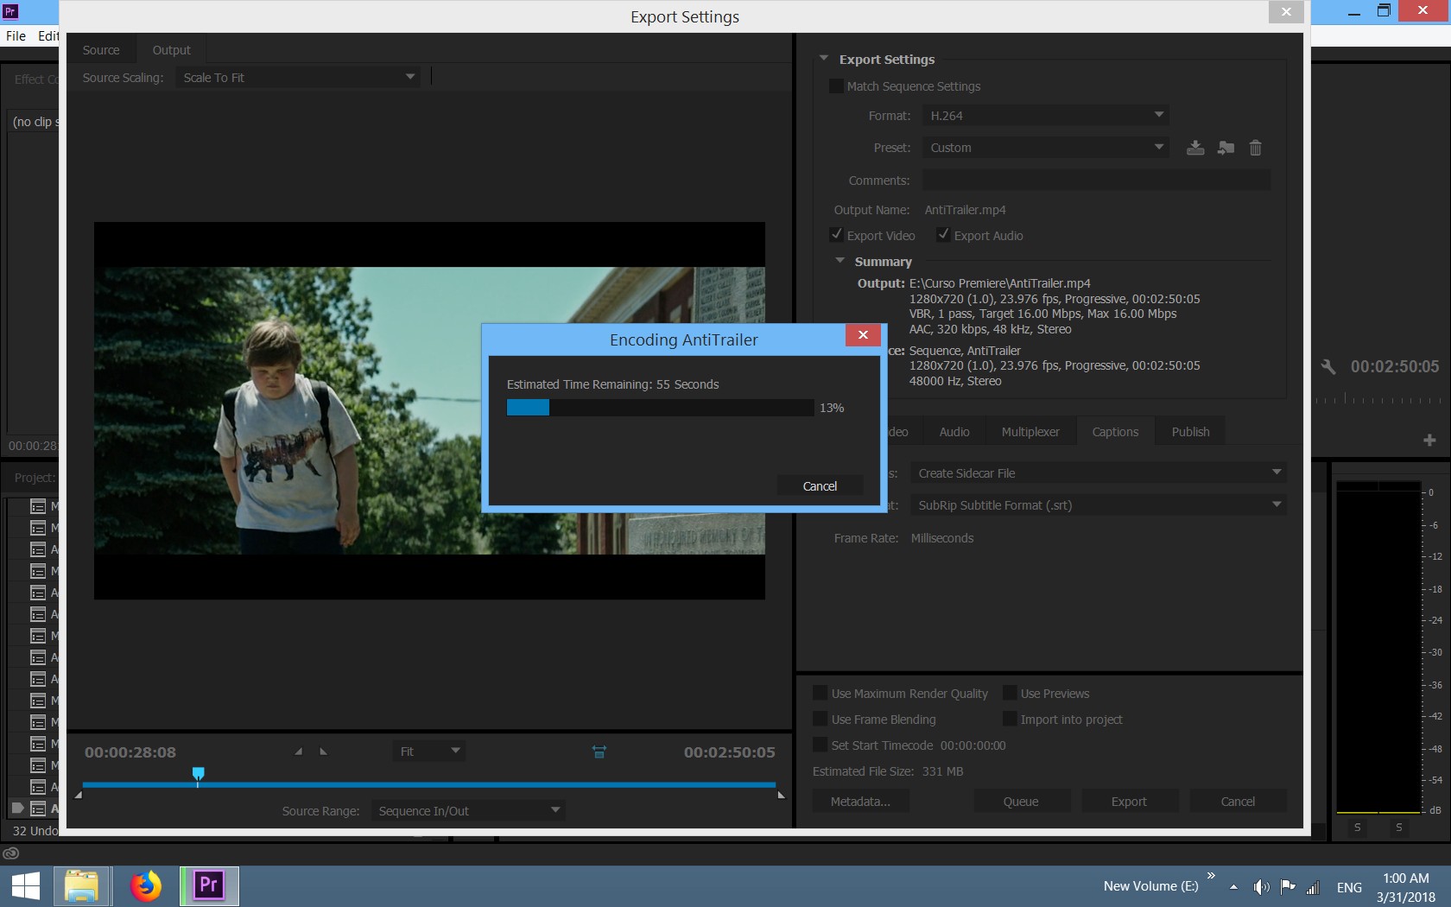Screen dimensions: 1451x907
Task: Click the AntiTrailer.mp4 output name link
Action: pos(965,210)
